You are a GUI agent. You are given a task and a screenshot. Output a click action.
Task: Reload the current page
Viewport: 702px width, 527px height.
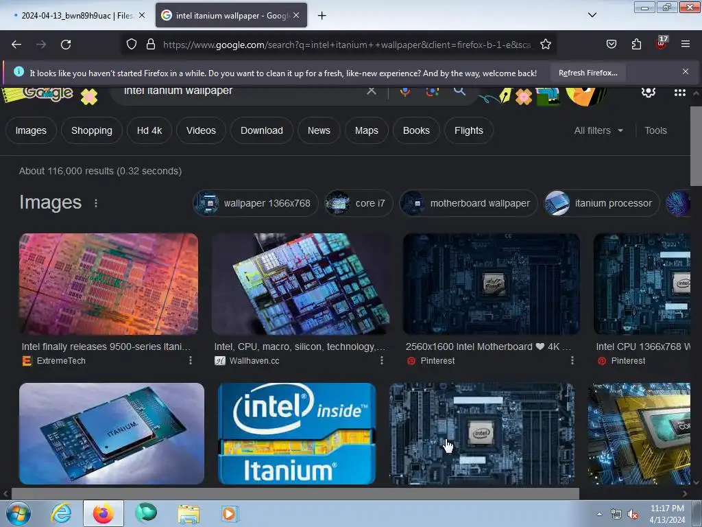coord(66,45)
